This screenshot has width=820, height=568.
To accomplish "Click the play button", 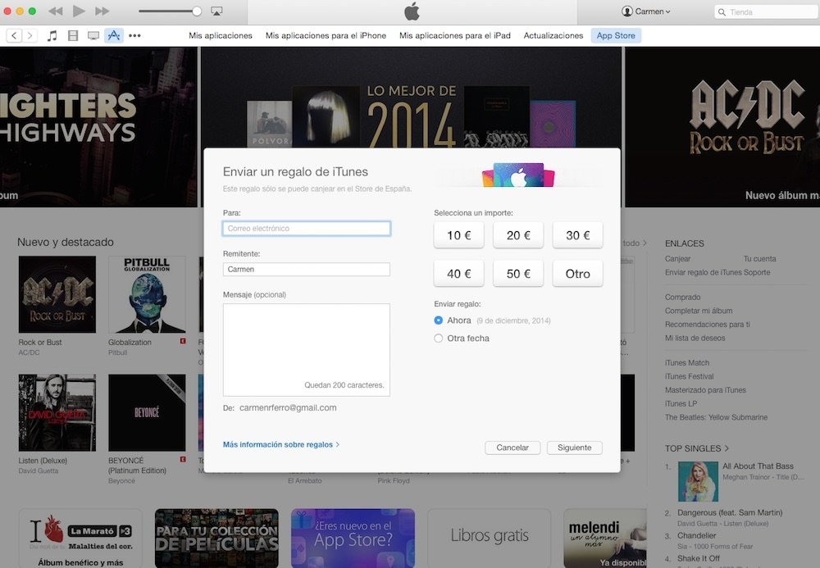I will coord(79,11).
